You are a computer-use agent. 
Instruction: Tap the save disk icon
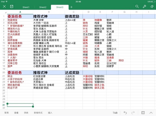point(12,6)
